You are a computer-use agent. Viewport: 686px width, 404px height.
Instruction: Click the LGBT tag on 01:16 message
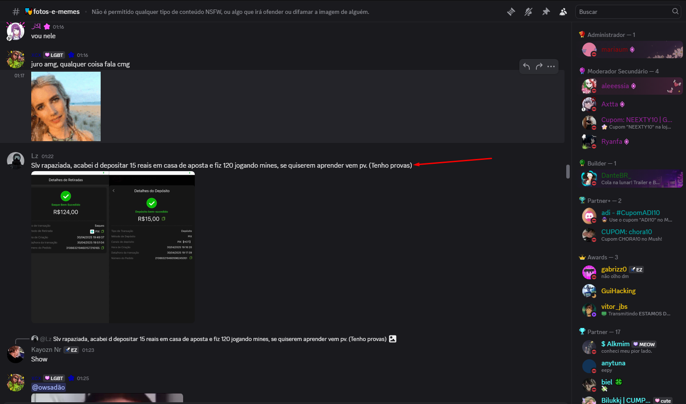coord(54,55)
